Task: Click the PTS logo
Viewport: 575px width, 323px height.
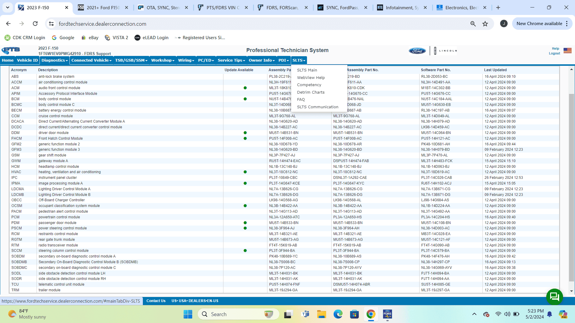Action: pyautogui.click(x=11, y=50)
